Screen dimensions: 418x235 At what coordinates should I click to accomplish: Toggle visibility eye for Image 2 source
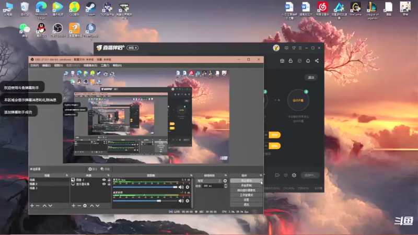tap(104, 180)
